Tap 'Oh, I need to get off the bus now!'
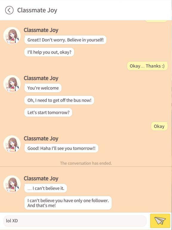Image resolution: width=172 pixels, height=230 pixels. (x=59, y=100)
